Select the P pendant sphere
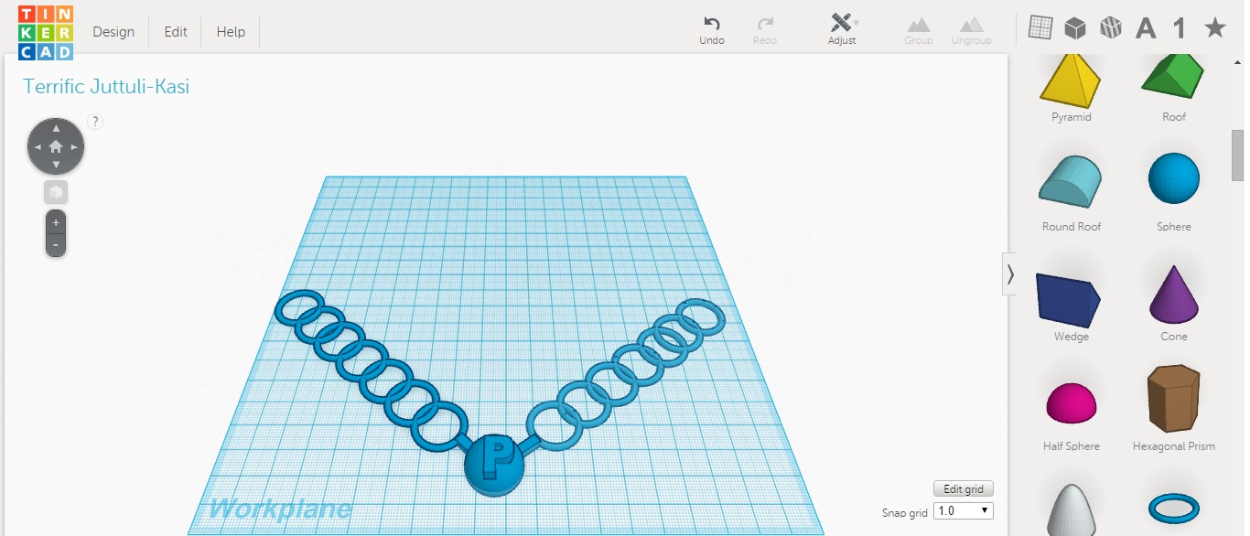This screenshot has width=1250, height=536. click(x=494, y=465)
